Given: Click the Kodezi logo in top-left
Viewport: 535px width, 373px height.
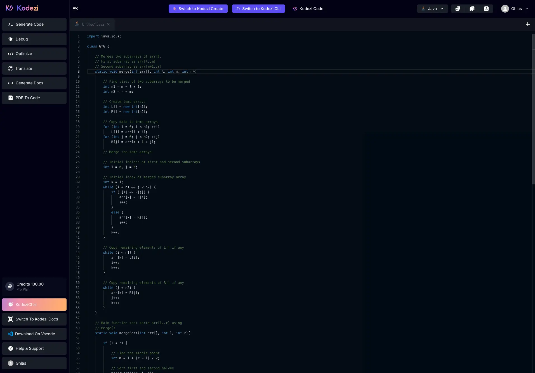Looking at the screenshot, I should [x=22, y=8].
